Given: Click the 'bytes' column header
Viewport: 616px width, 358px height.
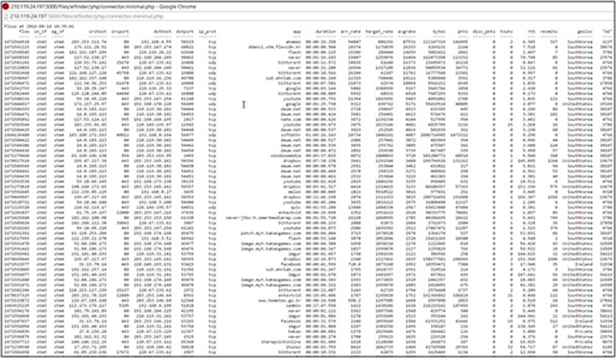Looking at the screenshot, I should (439, 32).
